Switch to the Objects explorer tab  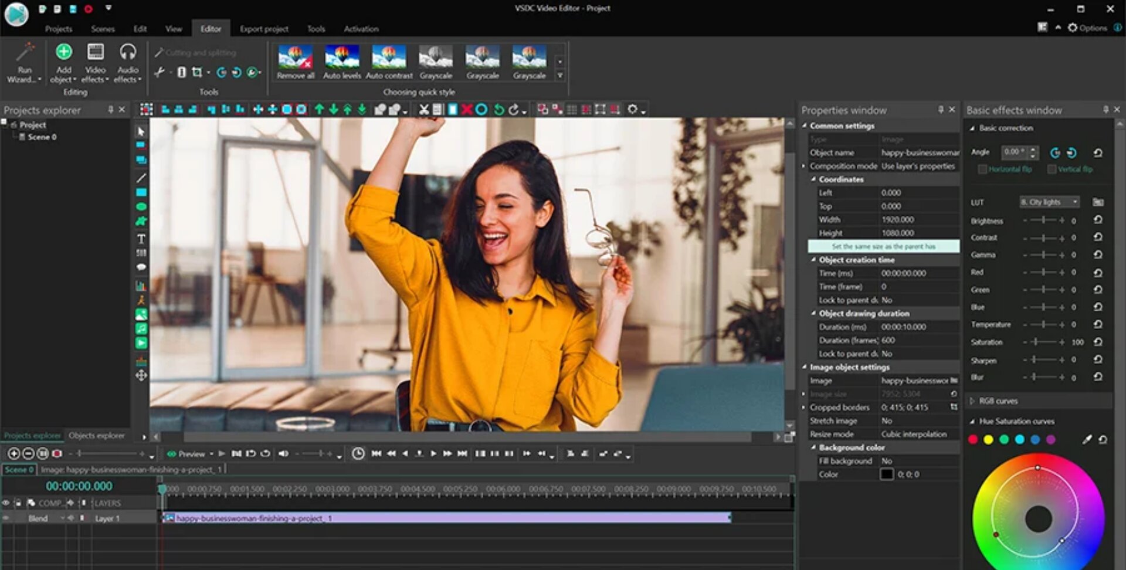96,436
